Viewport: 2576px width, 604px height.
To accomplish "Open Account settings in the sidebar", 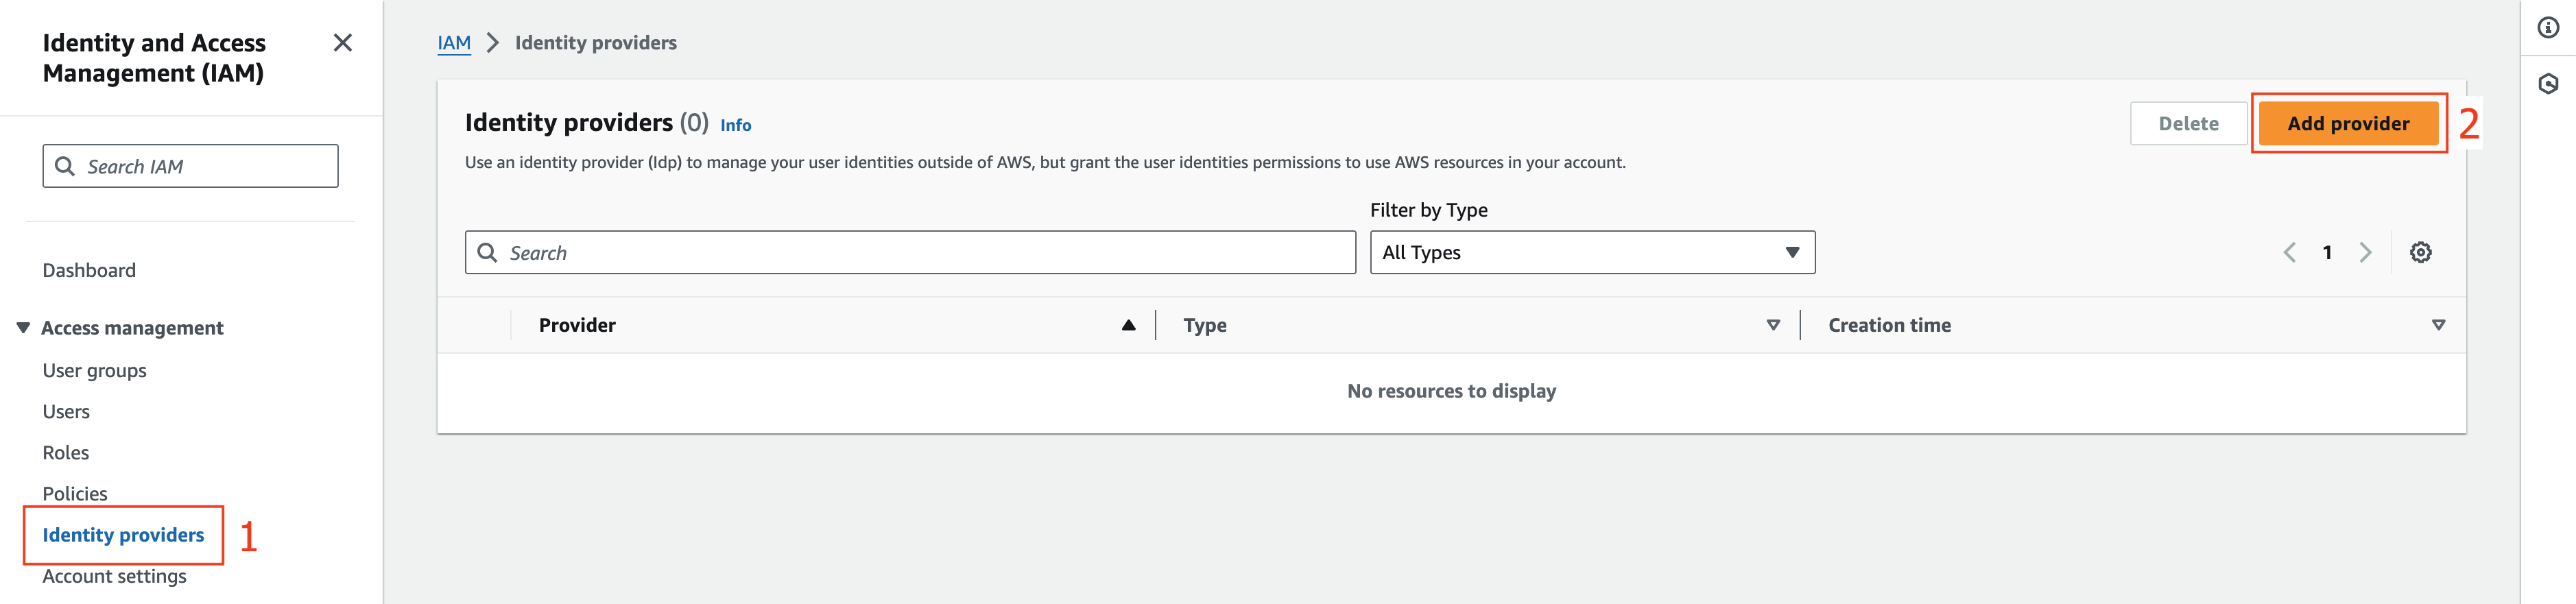I will (114, 577).
